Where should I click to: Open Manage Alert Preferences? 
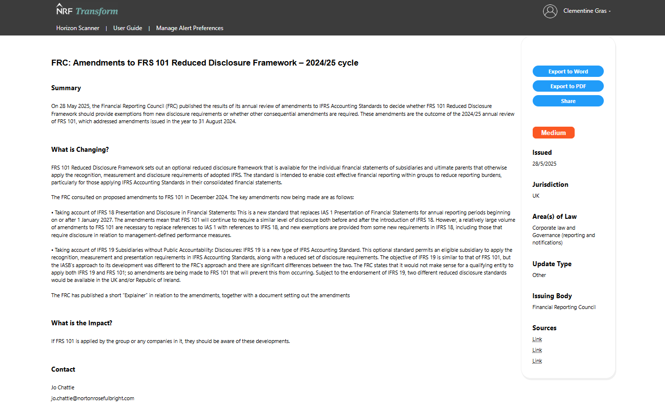(190, 28)
